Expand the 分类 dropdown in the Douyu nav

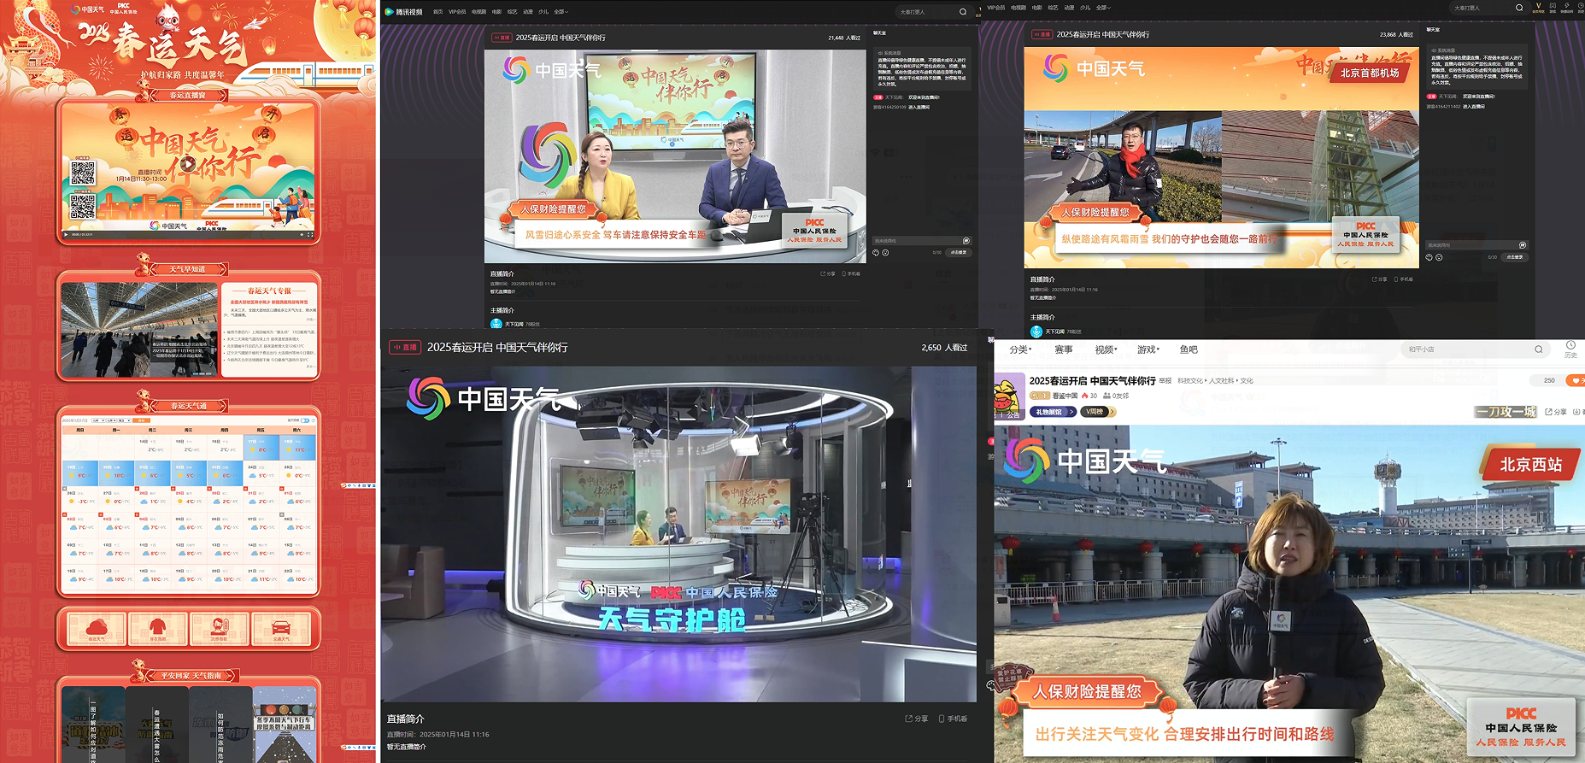click(x=1020, y=349)
